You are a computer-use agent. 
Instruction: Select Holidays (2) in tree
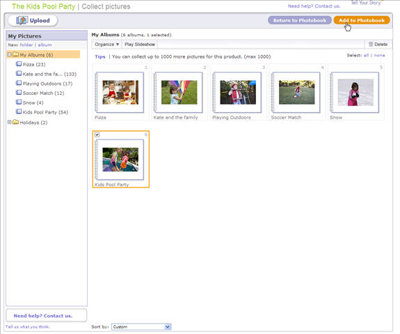(33, 123)
